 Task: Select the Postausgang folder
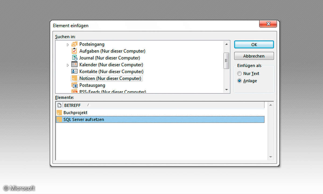92,85
